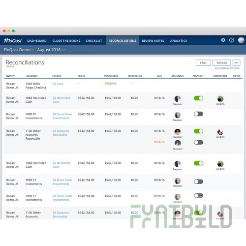Sort by the Notes column header
Screen dimensions: 246x246
[x=236, y=76]
